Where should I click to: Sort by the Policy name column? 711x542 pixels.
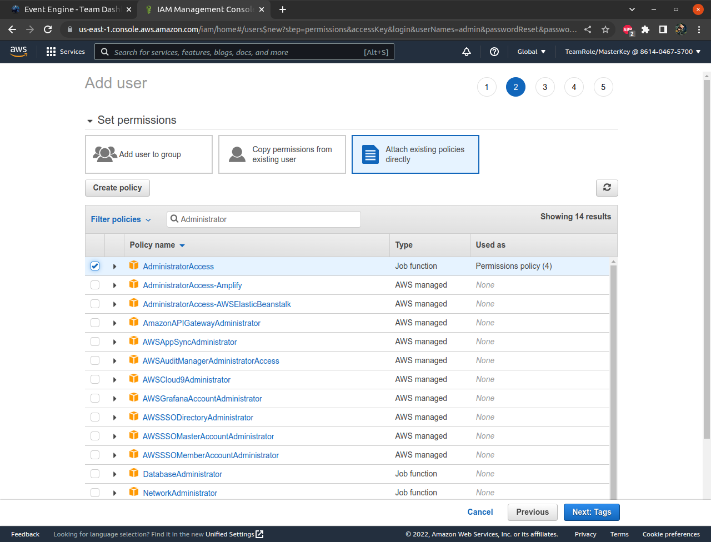(157, 245)
